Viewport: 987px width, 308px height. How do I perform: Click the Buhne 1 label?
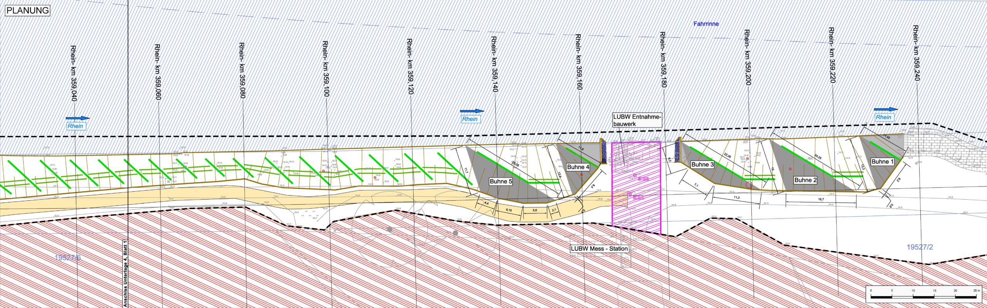[x=880, y=162]
